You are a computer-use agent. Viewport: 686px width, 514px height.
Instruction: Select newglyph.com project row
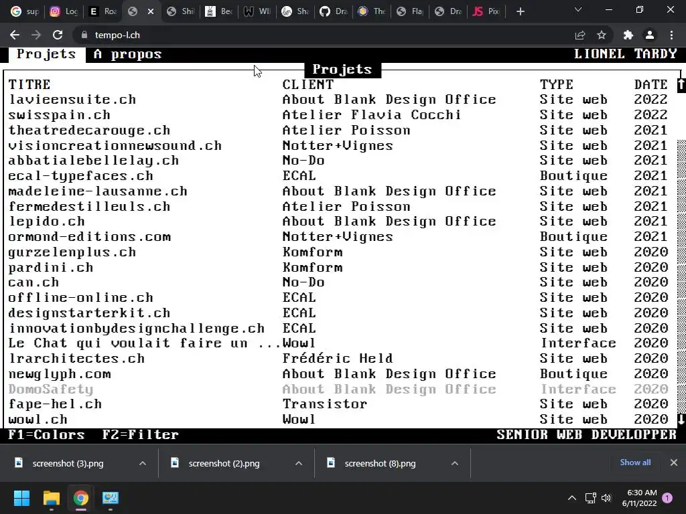[338, 373]
